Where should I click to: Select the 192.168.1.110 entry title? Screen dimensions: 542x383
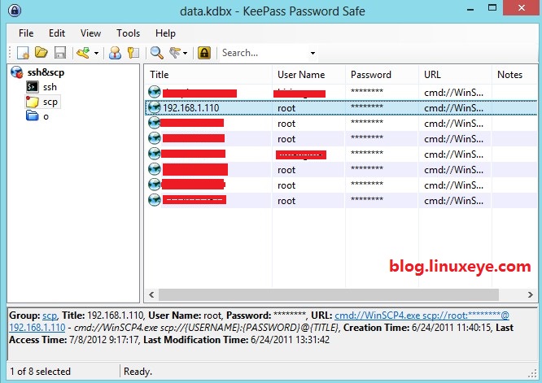pyautogui.click(x=190, y=108)
